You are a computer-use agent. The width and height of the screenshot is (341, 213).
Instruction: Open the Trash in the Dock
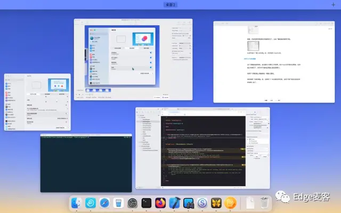click(x=264, y=203)
